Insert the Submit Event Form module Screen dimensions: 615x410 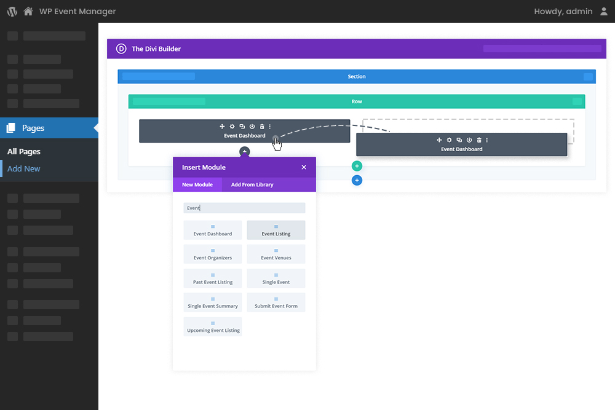[x=276, y=302]
